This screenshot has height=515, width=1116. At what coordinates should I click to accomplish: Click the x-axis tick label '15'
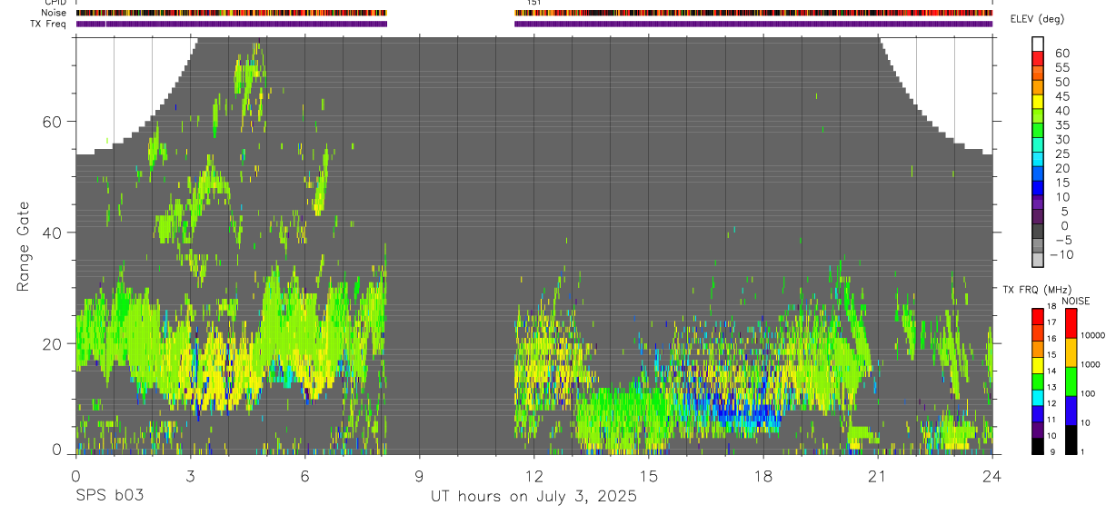point(649,476)
